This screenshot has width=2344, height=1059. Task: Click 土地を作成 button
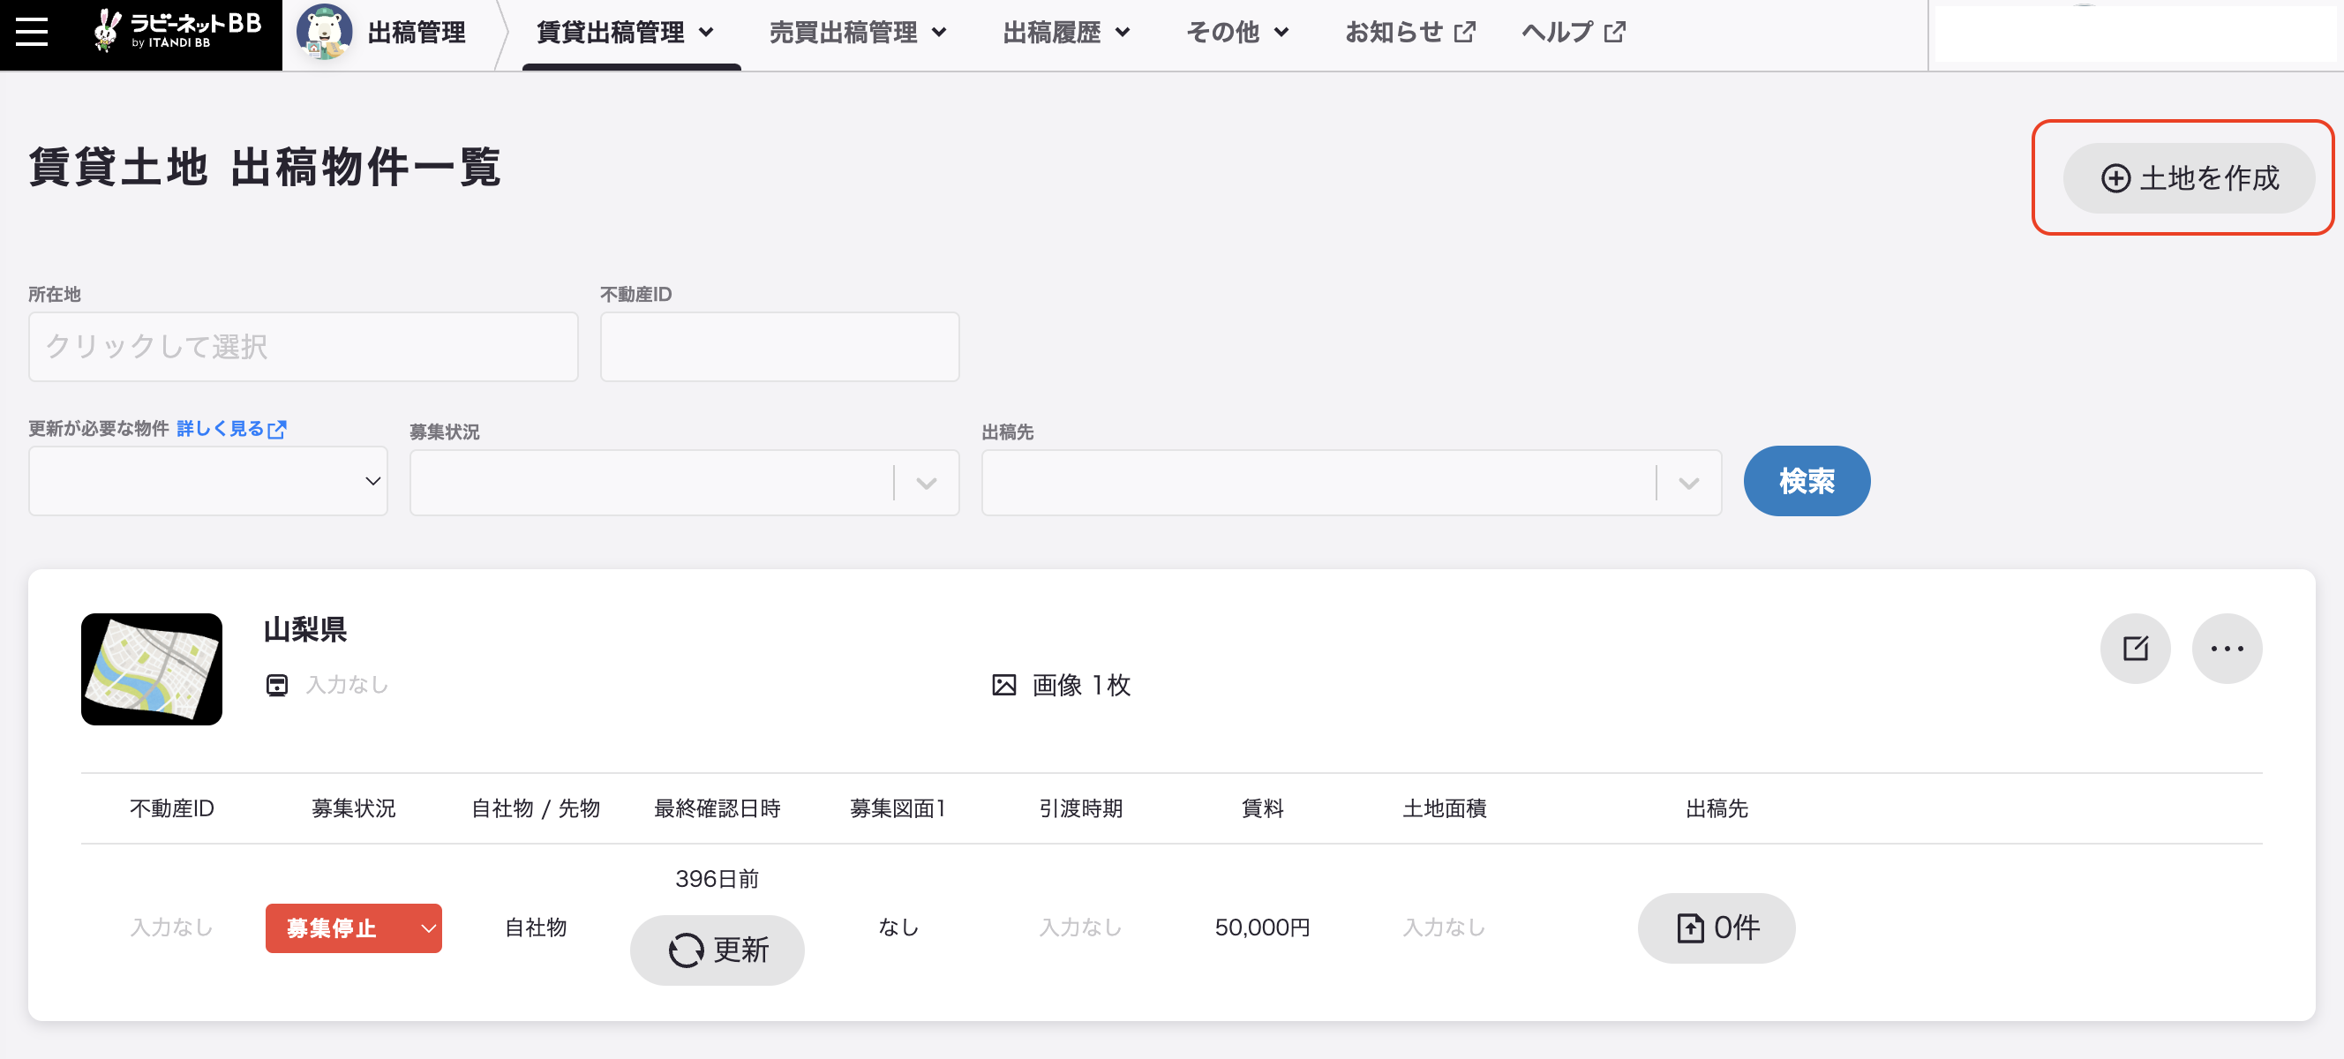[x=2189, y=178]
